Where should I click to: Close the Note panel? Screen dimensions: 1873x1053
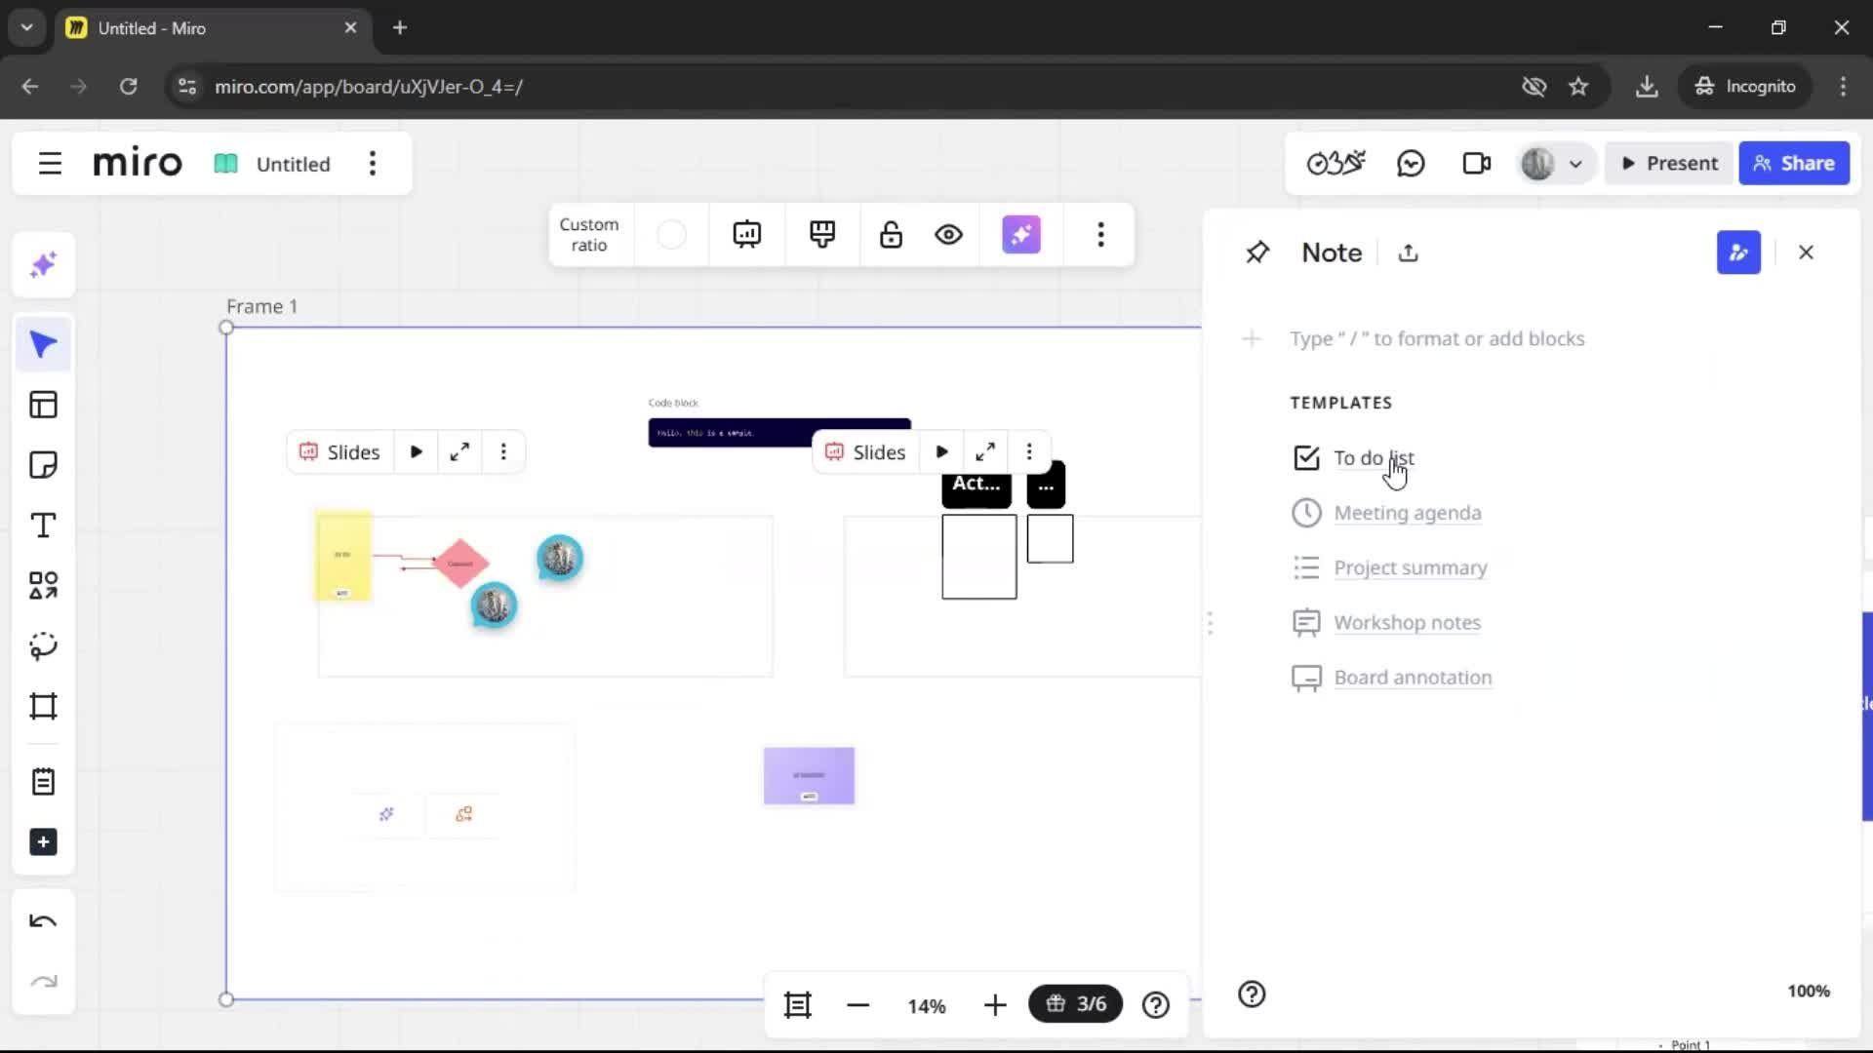[x=1806, y=253]
